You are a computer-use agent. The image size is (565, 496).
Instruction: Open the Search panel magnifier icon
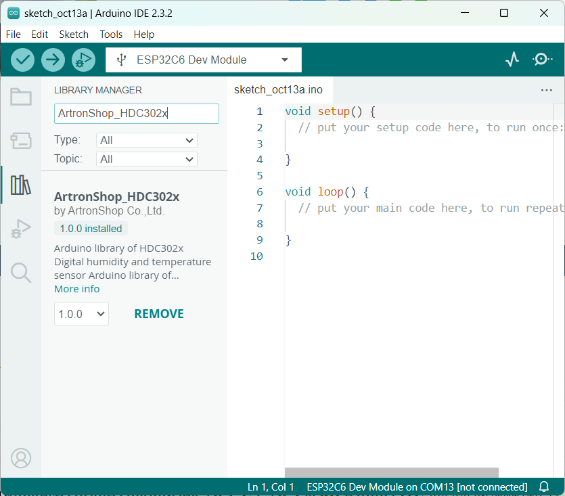click(21, 272)
